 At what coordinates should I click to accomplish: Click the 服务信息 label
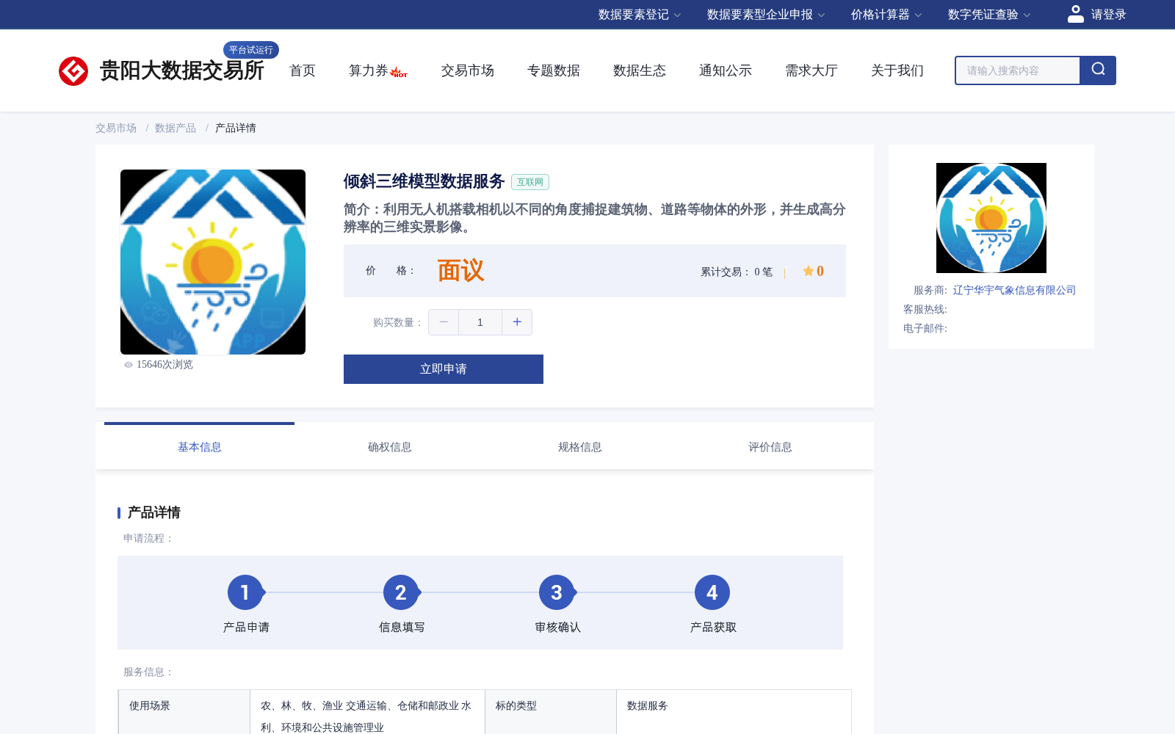(x=148, y=672)
